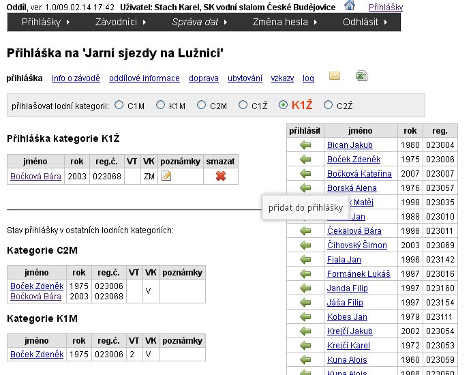Screen dimensions: 471x375
Task: Click the envelope email icon
Action: [334, 76]
